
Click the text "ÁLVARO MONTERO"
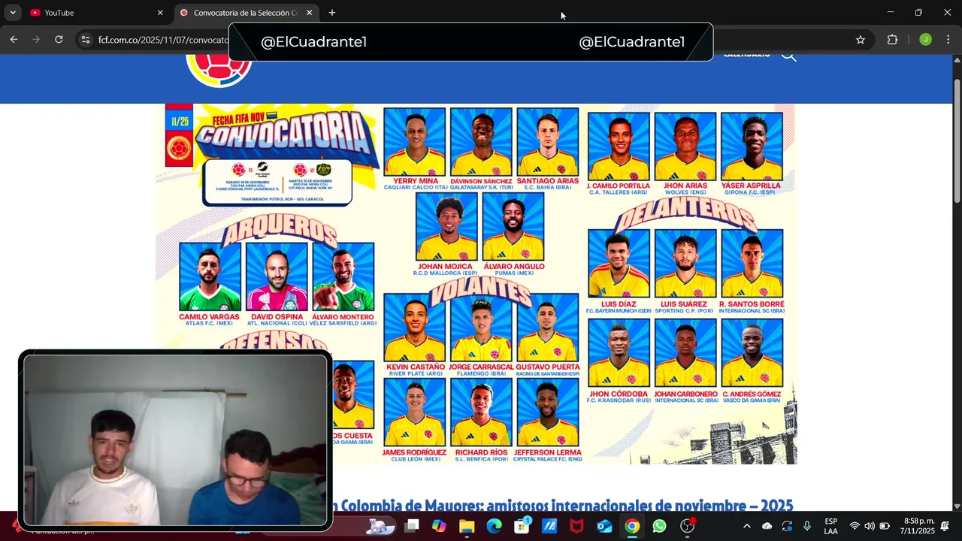[x=343, y=317]
